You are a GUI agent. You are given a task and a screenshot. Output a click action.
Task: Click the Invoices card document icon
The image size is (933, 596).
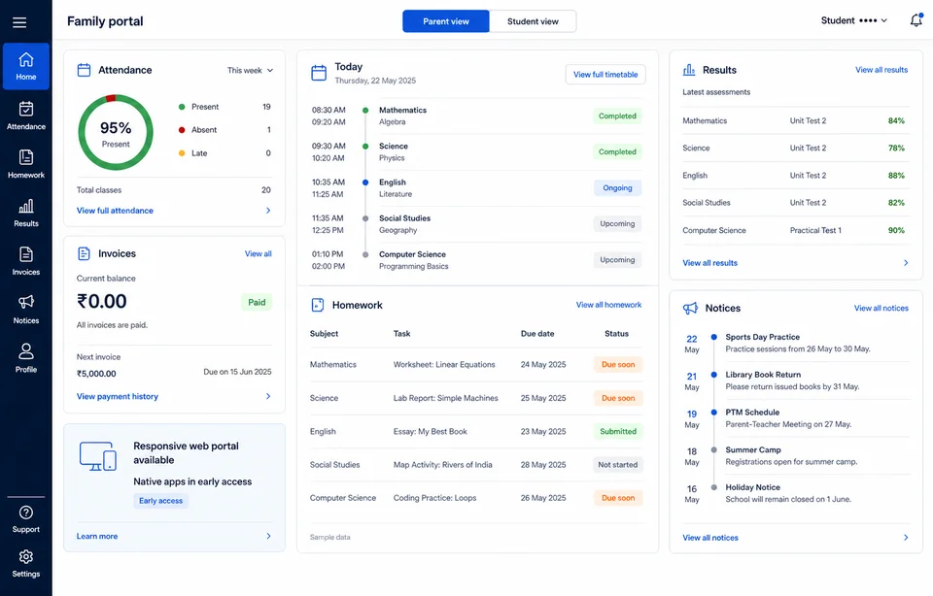pos(84,253)
